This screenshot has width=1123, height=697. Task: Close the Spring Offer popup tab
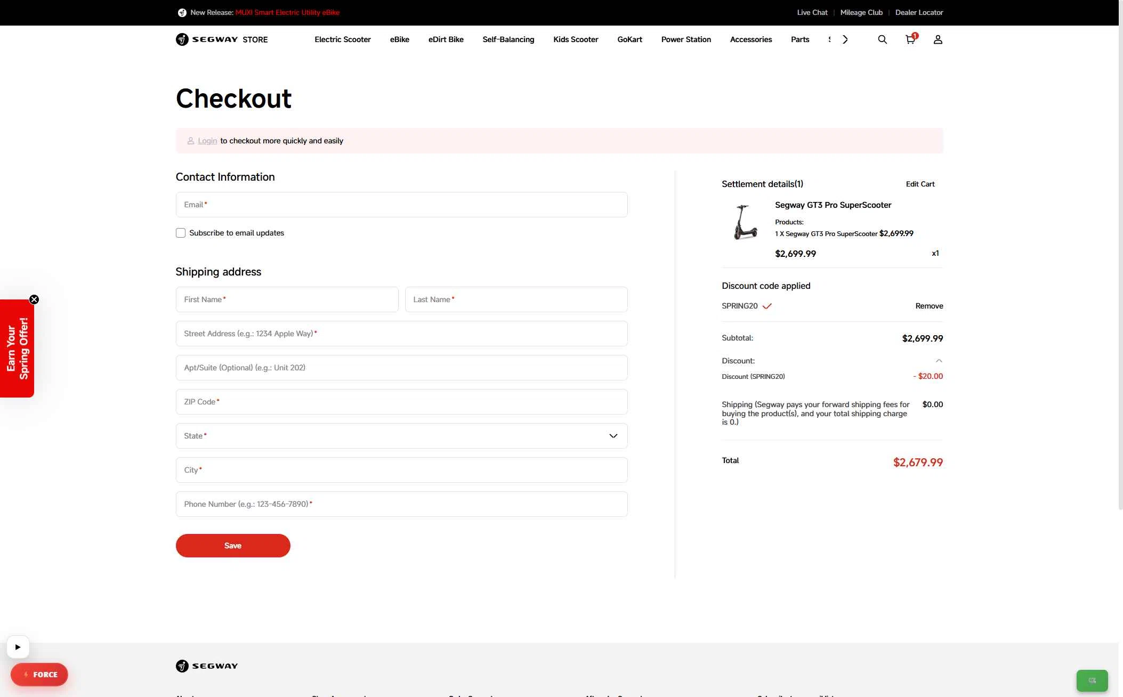[34, 299]
